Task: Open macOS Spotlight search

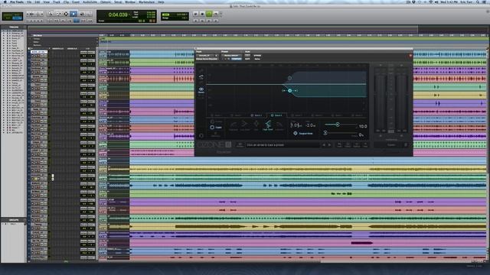Action: coord(478,2)
